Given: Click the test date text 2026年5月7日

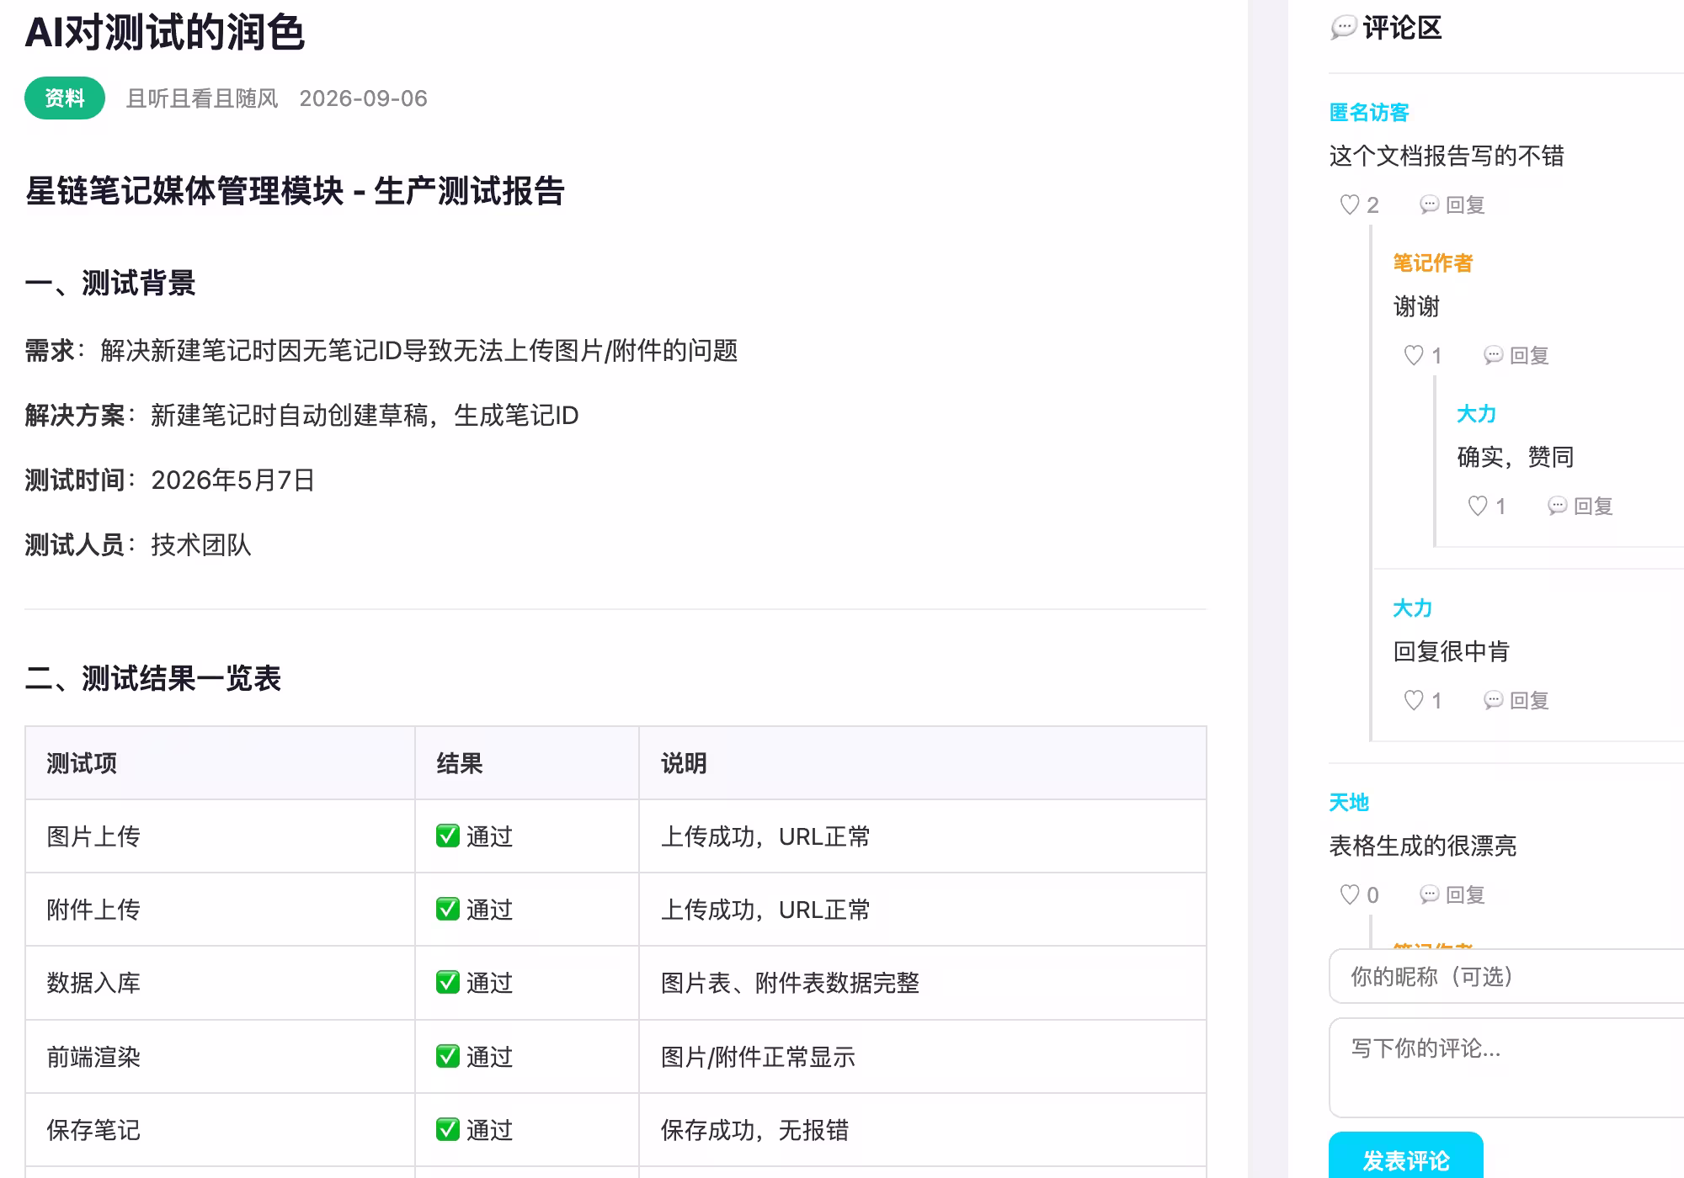Looking at the screenshot, I should (232, 480).
